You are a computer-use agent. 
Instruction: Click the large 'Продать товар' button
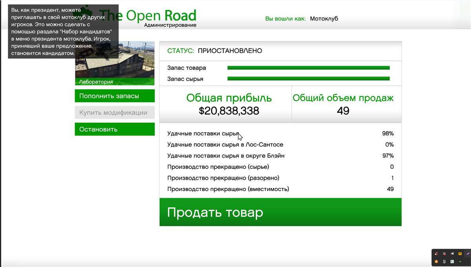pos(280,212)
